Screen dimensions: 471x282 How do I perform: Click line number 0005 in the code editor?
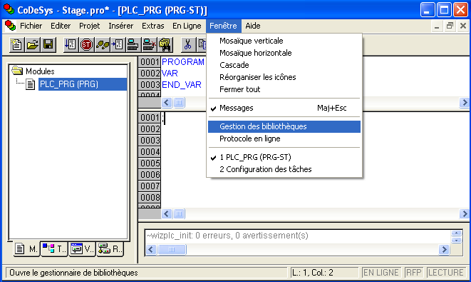click(x=150, y=163)
